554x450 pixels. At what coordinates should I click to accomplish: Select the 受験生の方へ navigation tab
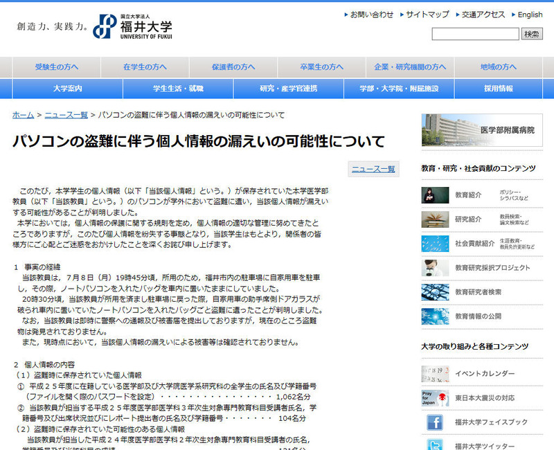(x=57, y=67)
